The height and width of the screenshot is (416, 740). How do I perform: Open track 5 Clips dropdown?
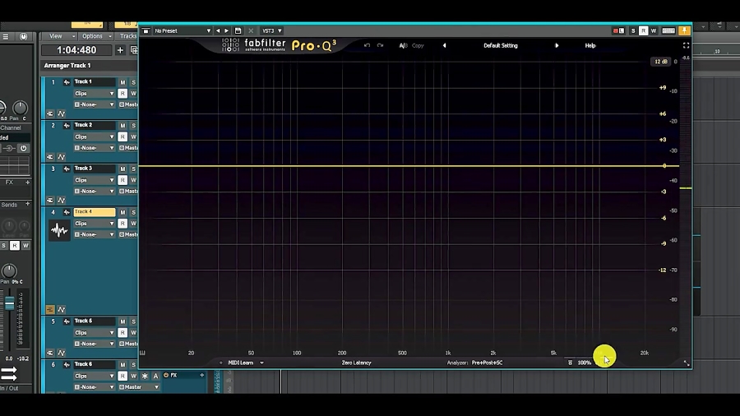94,332
